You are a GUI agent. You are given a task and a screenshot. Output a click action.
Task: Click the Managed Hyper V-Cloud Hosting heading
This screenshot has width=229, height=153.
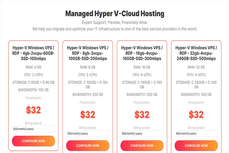click(114, 14)
